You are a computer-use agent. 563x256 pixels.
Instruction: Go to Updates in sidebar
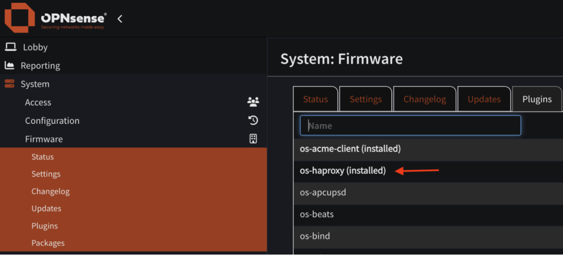[x=46, y=208]
